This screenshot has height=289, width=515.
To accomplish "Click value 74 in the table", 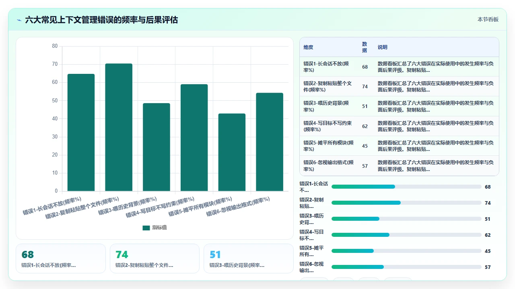I will pos(365,87).
